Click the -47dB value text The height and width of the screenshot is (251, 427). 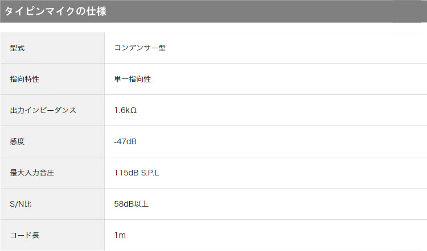point(125,141)
